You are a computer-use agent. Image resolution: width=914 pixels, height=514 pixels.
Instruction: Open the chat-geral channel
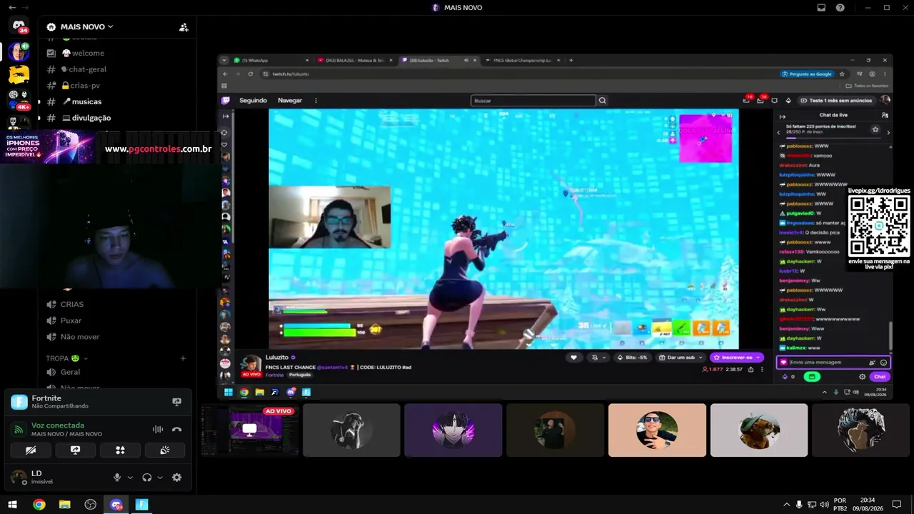(88, 69)
